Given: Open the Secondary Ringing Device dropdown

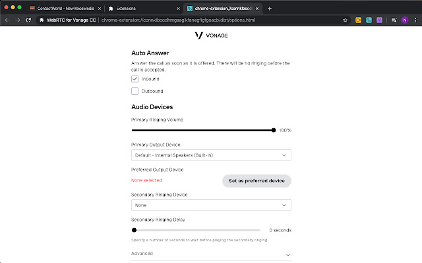Looking at the screenshot, I should (211, 205).
